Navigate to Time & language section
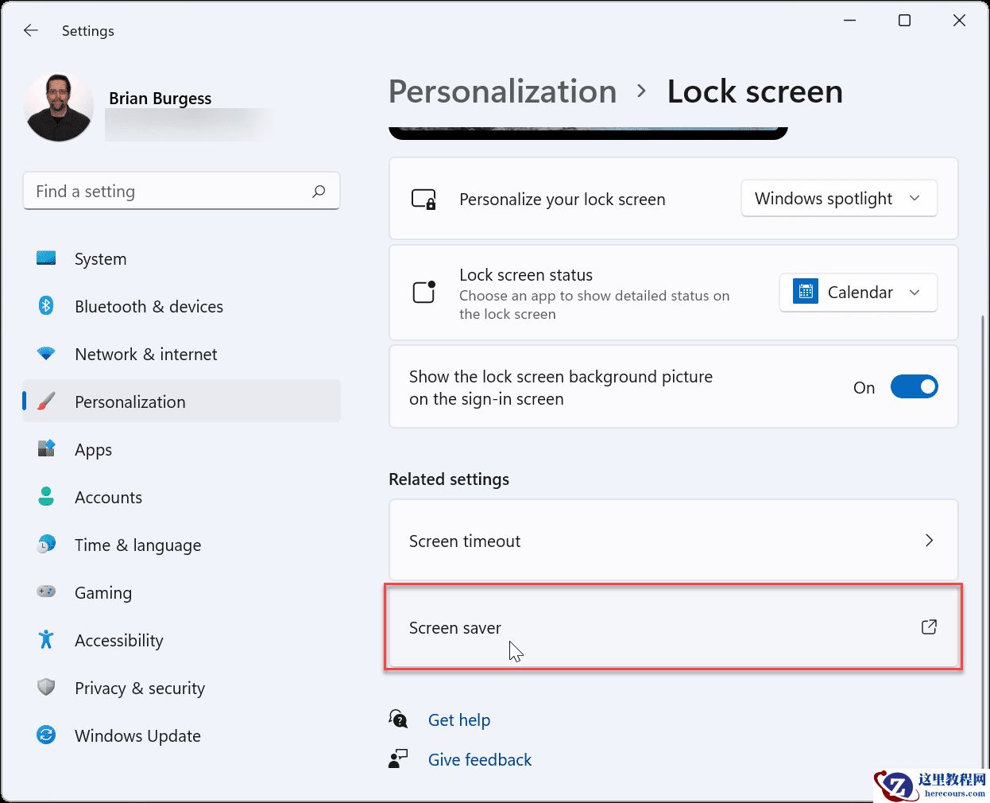This screenshot has width=990, height=803. click(137, 545)
